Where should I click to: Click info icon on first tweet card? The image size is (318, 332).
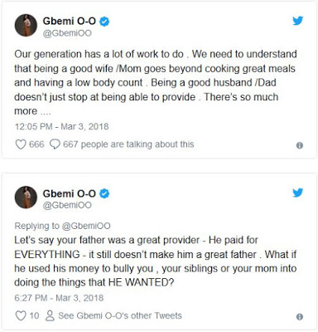click(300, 145)
